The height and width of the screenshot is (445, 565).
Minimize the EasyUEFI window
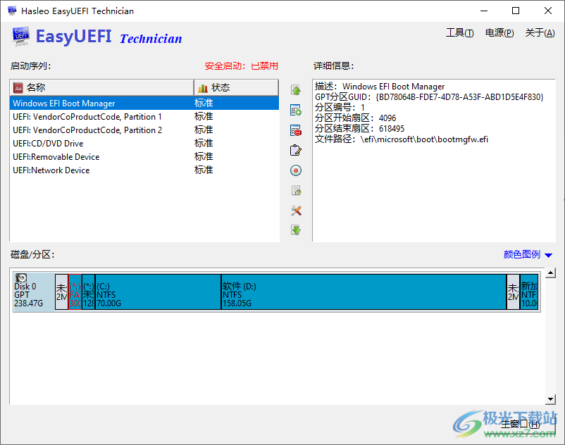[x=484, y=11]
